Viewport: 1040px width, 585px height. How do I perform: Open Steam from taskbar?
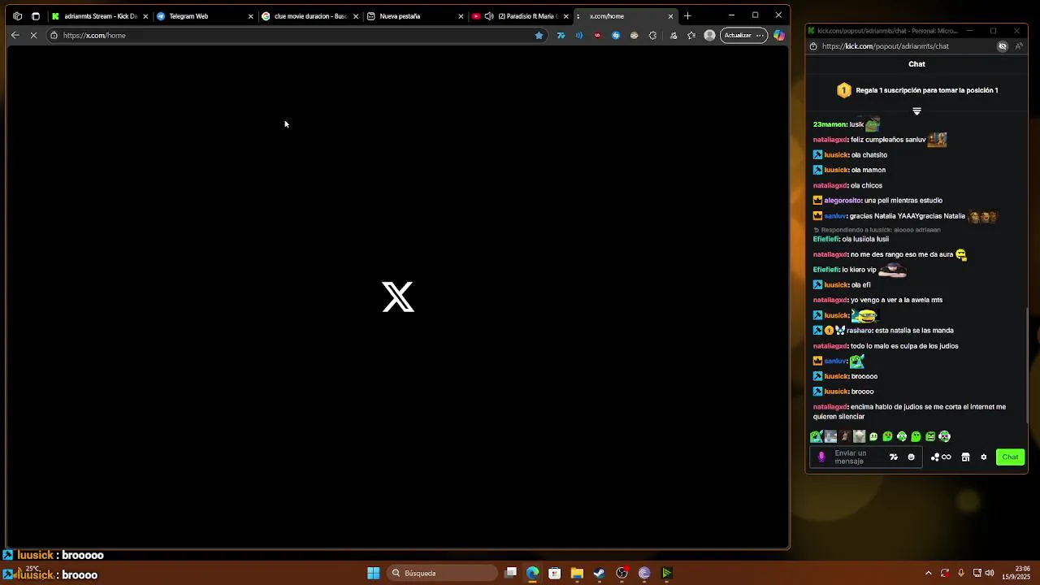click(599, 574)
